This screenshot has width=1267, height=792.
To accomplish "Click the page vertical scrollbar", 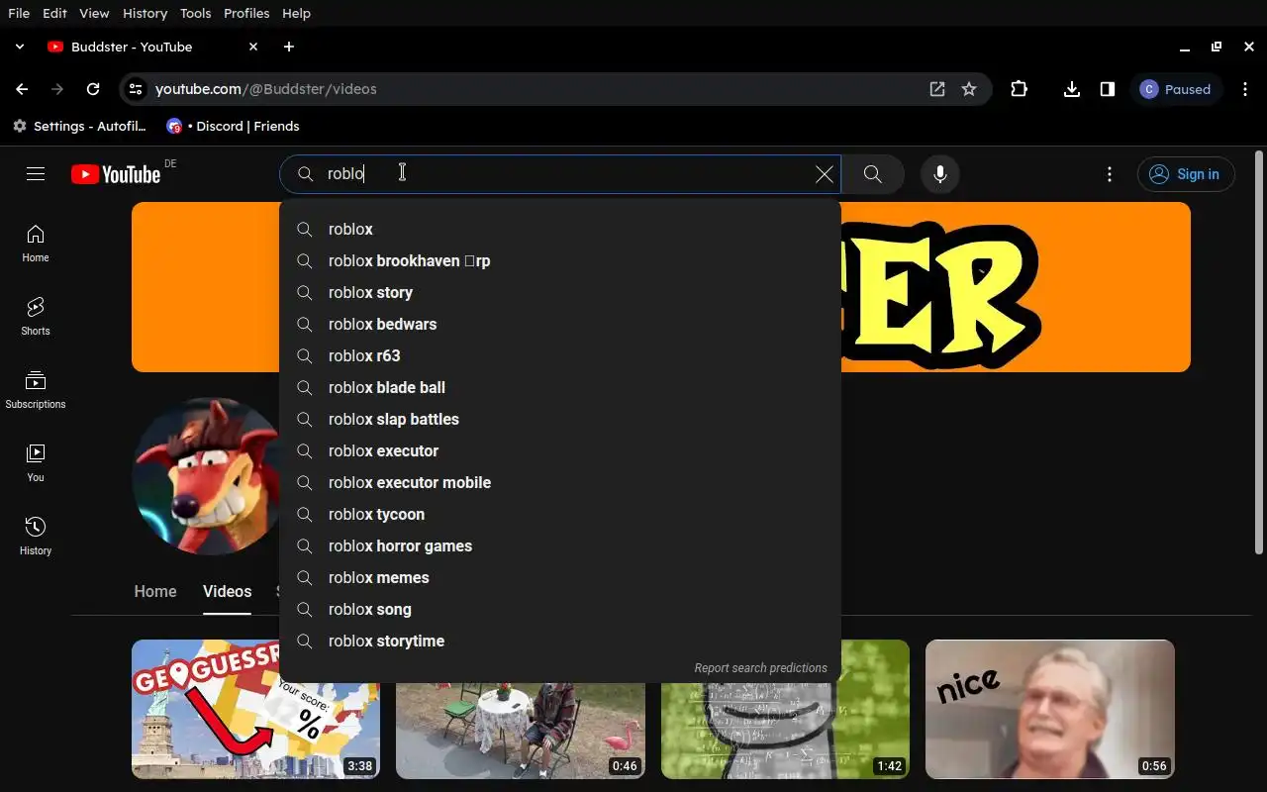I will (1259, 351).
